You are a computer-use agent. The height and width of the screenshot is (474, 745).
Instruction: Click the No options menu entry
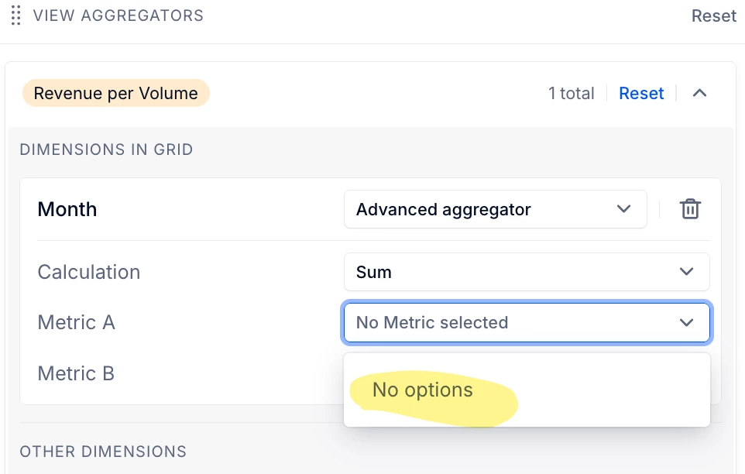tap(423, 390)
